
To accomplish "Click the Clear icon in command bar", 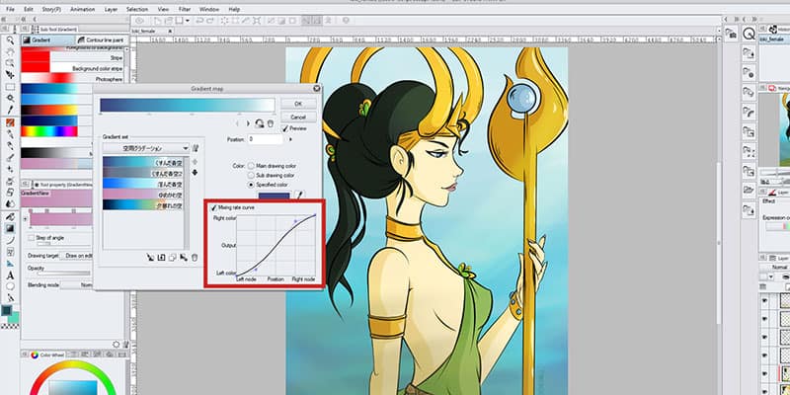I will pos(224,21).
